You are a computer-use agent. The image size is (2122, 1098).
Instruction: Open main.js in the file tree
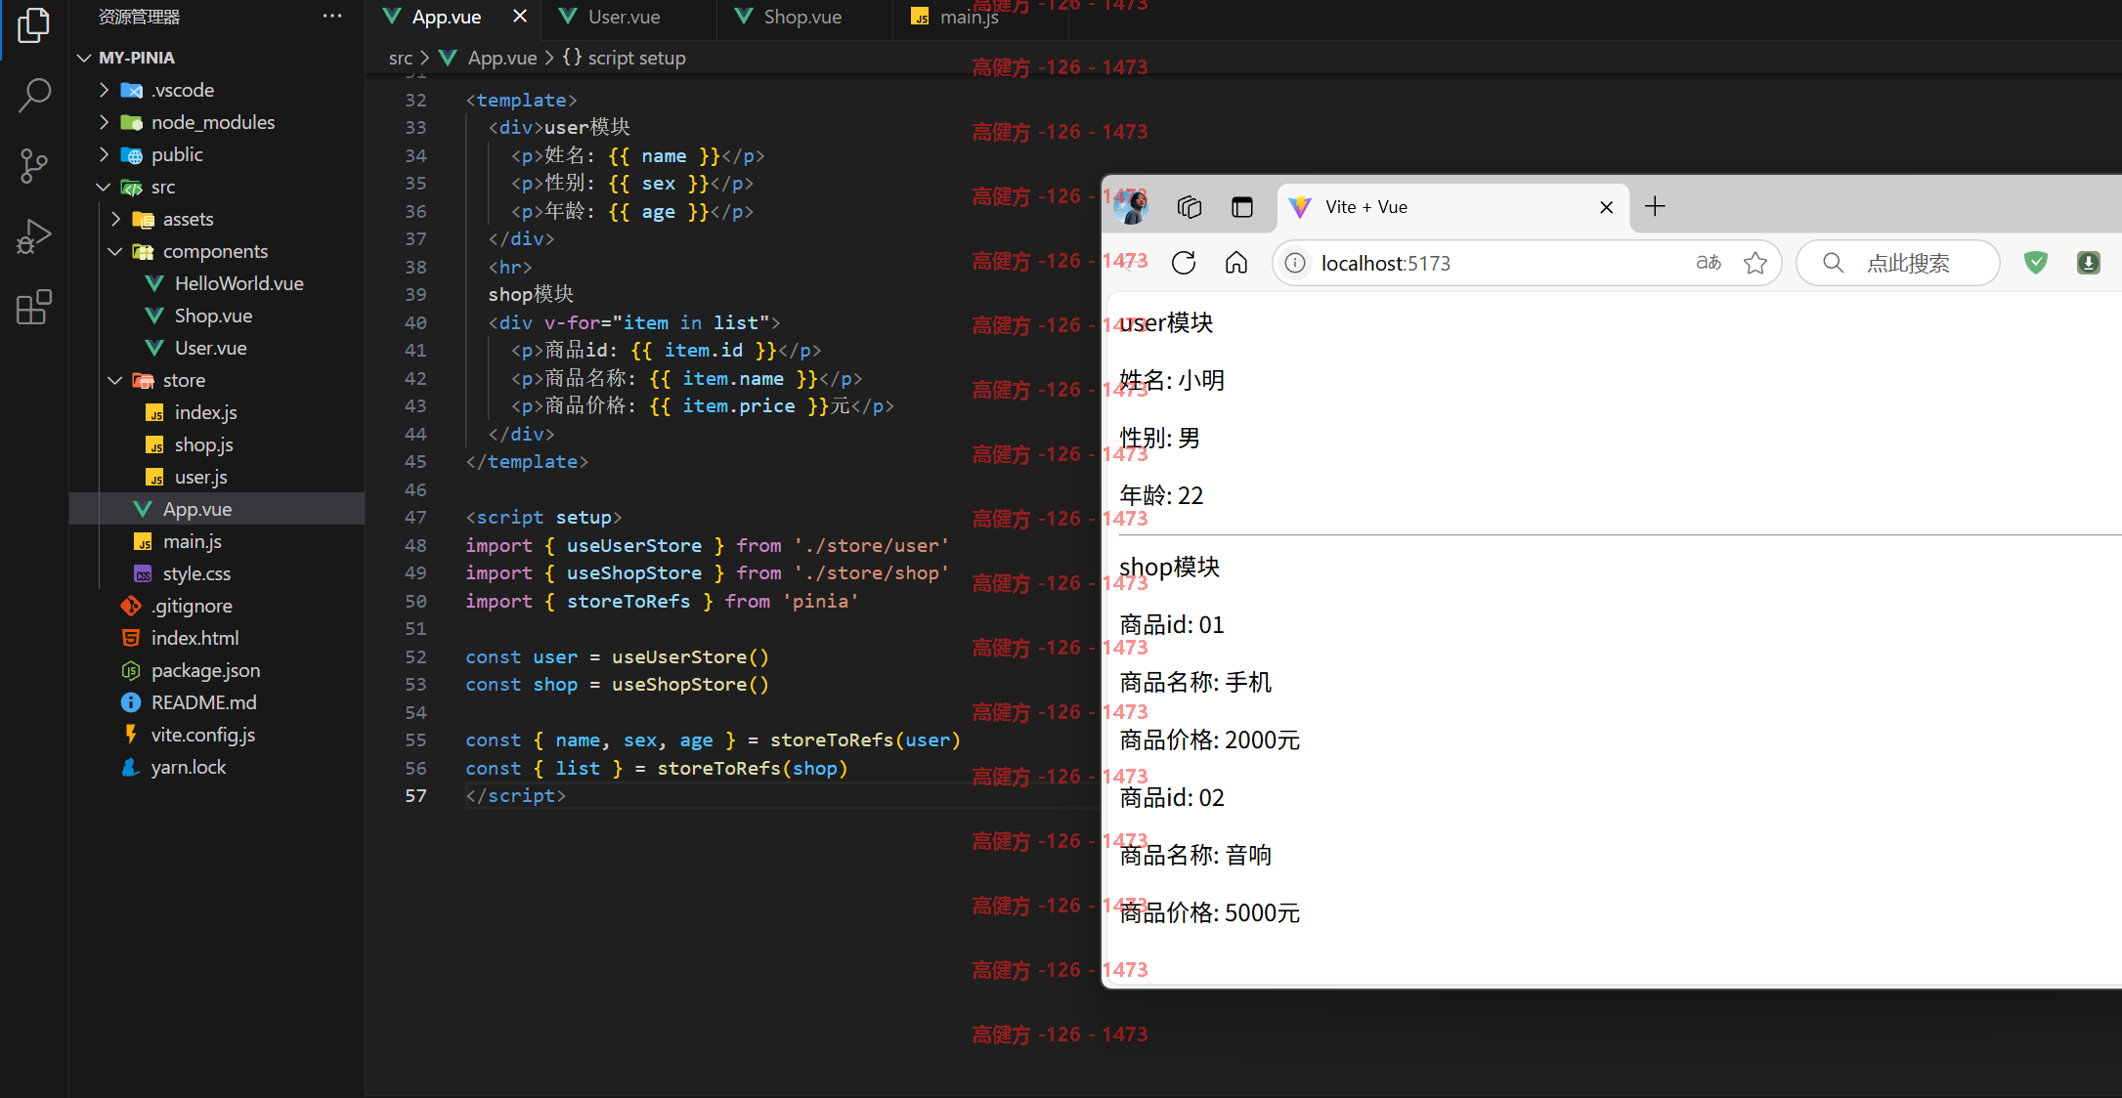tap(192, 541)
